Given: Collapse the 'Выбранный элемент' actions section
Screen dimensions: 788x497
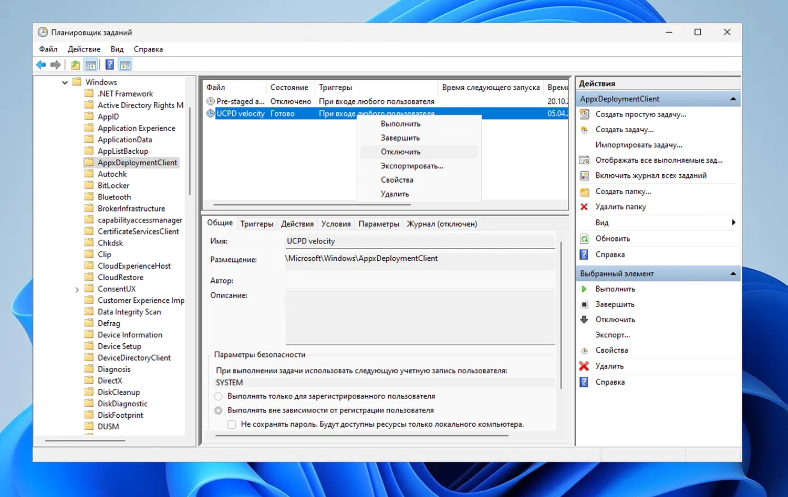Looking at the screenshot, I should tap(733, 274).
